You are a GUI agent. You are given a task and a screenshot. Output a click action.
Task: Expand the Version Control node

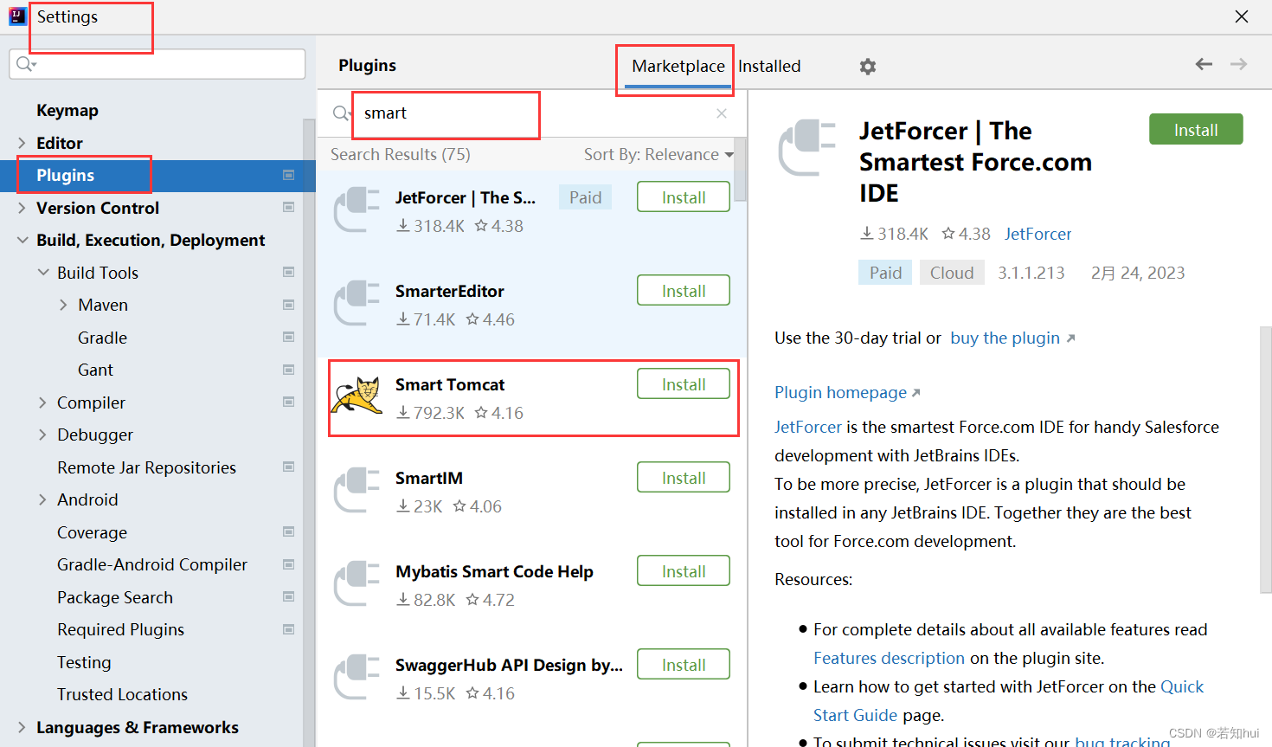pyautogui.click(x=22, y=208)
